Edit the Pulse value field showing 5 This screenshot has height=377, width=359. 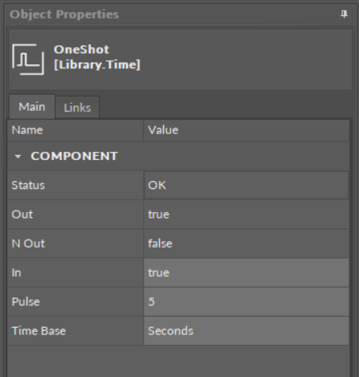pyautogui.click(x=247, y=302)
